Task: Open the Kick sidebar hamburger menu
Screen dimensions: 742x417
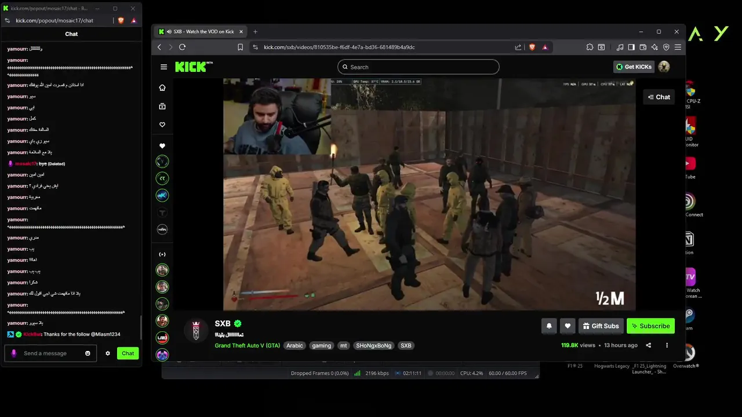Action: click(x=163, y=67)
